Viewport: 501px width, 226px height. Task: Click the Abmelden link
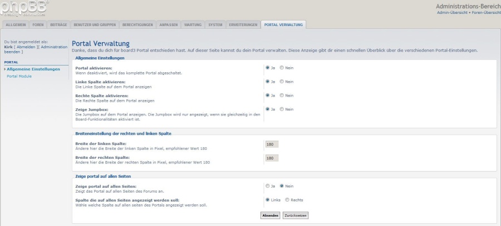pos(27,47)
